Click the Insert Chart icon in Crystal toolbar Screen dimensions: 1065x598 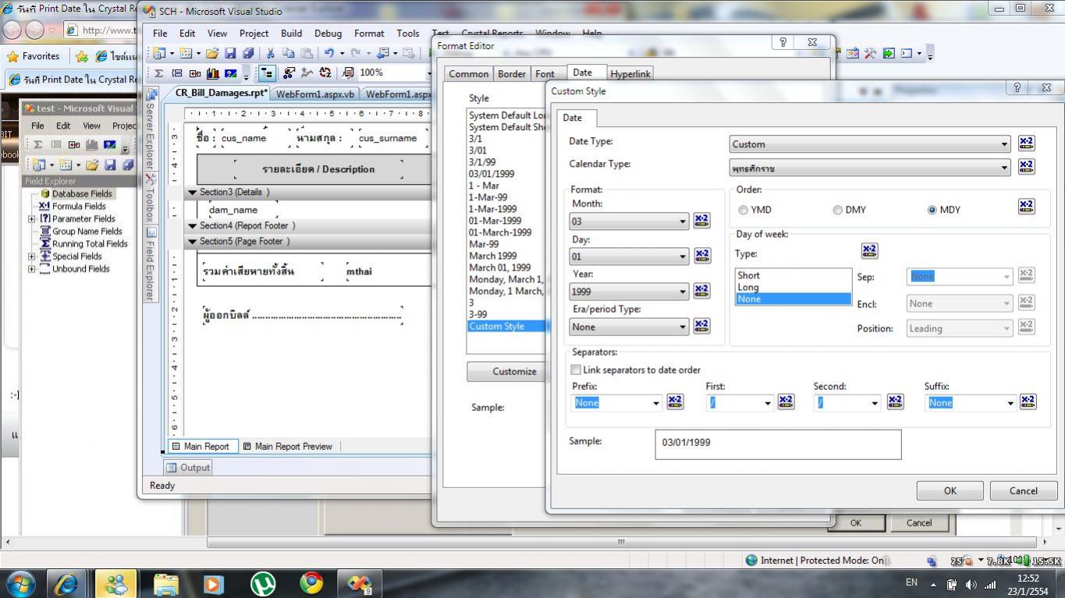[213, 73]
